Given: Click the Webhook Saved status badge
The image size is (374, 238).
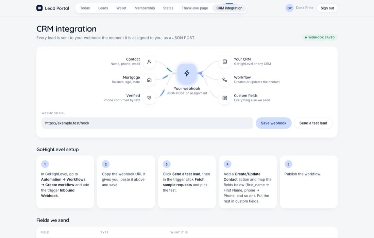Looking at the screenshot, I should 320,37.
